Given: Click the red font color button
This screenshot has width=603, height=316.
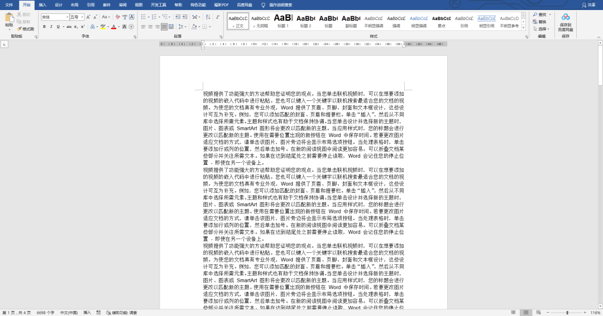Looking at the screenshot, I should 113,27.
